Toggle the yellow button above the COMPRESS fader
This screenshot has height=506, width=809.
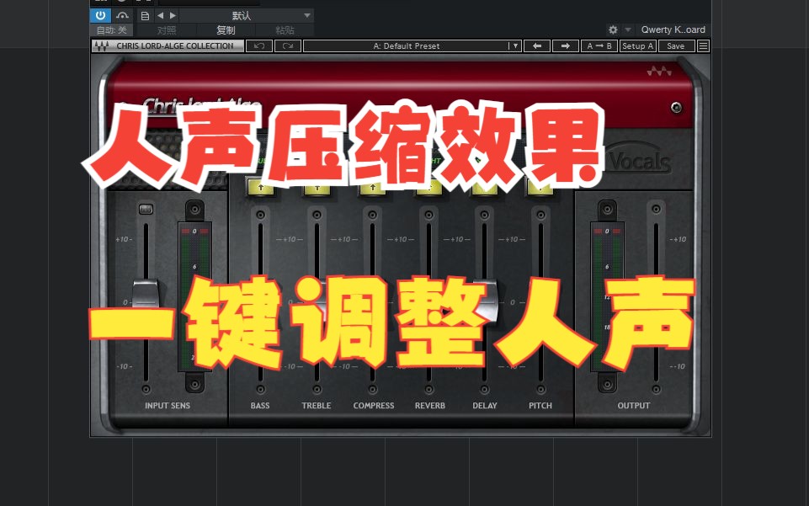pyautogui.click(x=373, y=189)
